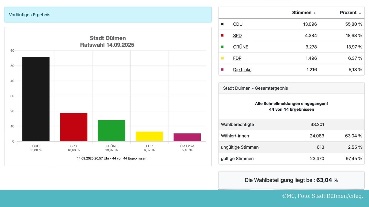Screen dimensions: 369x207
Task: Open the Die Linke party link
Action: tap(242, 70)
